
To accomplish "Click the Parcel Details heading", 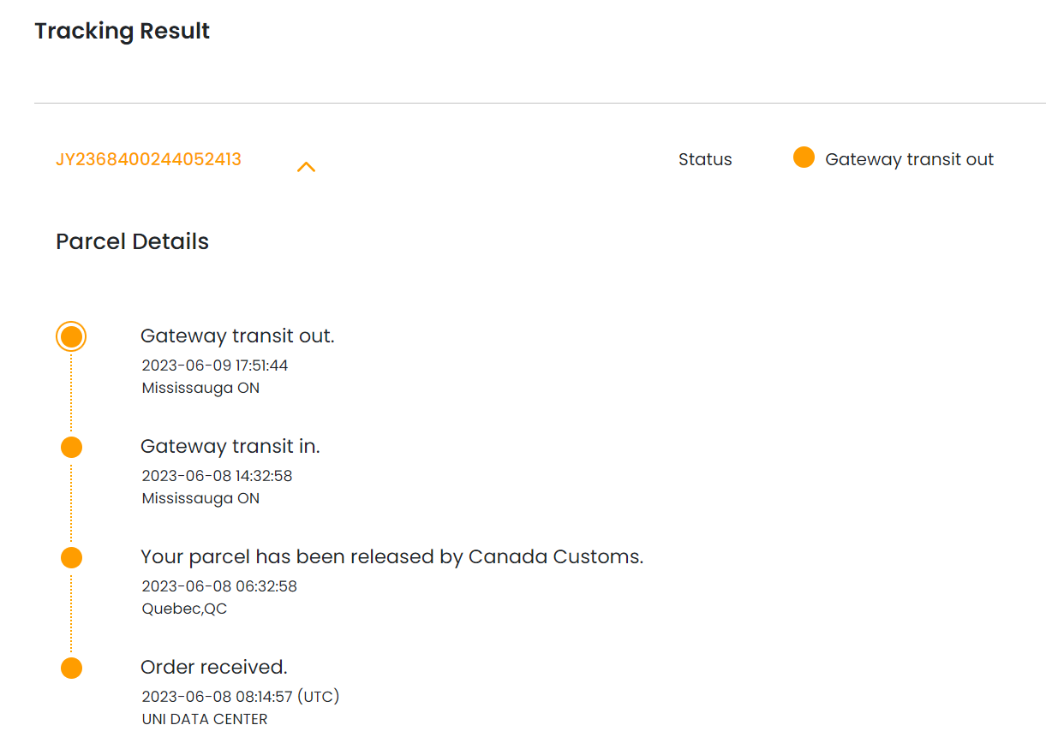I will (x=132, y=241).
